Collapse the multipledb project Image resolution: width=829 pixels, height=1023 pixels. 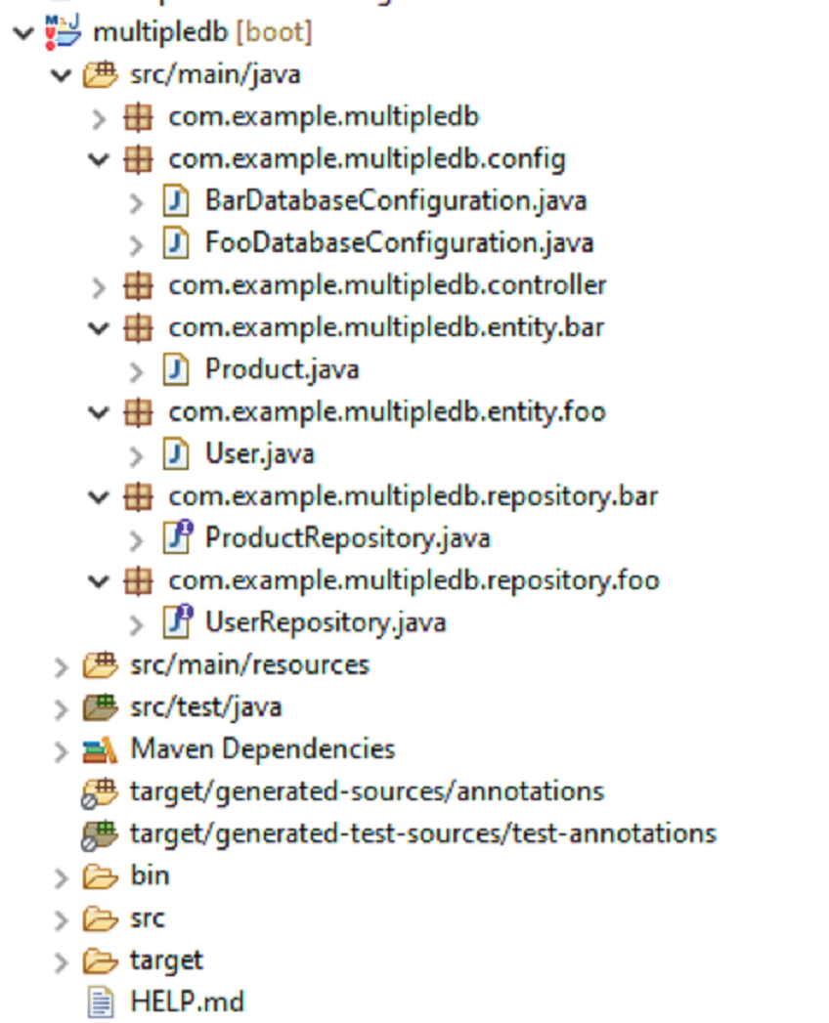[23, 31]
